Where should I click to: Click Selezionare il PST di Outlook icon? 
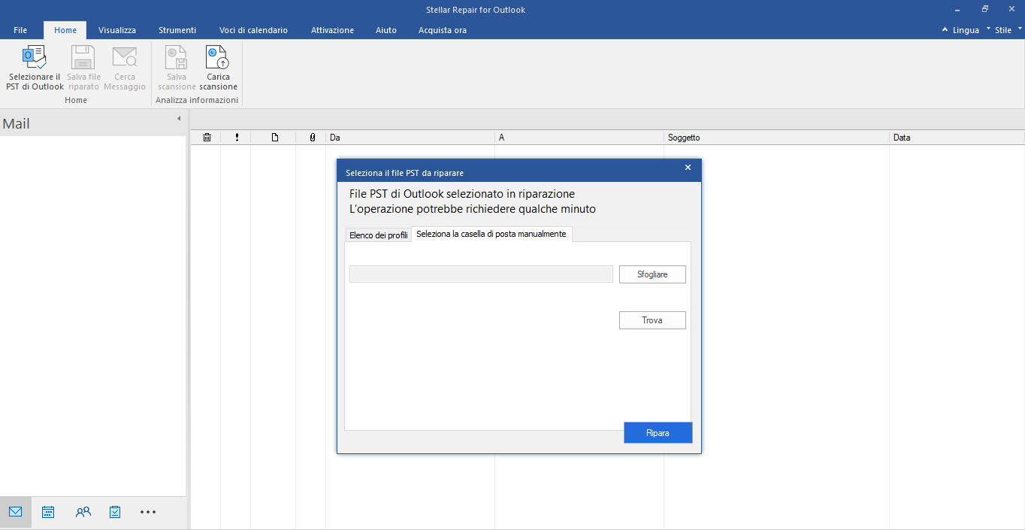pyautogui.click(x=35, y=58)
